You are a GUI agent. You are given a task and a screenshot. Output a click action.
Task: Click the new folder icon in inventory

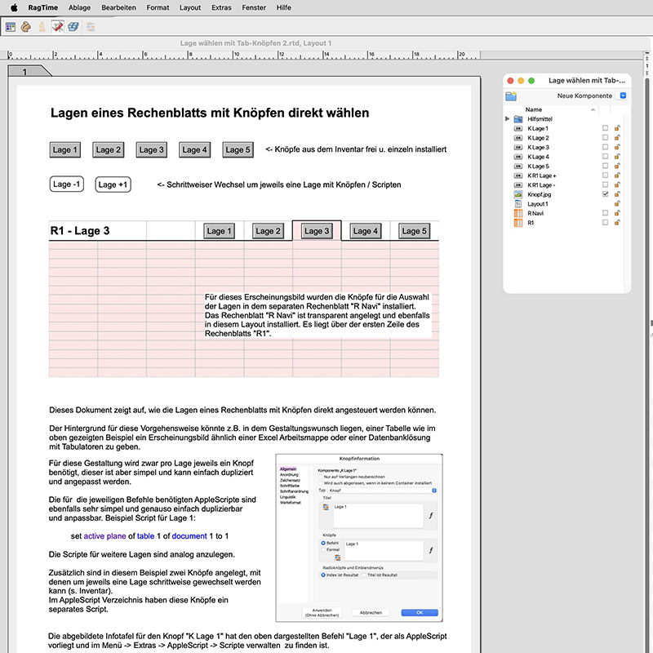pyautogui.click(x=511, y=96)
